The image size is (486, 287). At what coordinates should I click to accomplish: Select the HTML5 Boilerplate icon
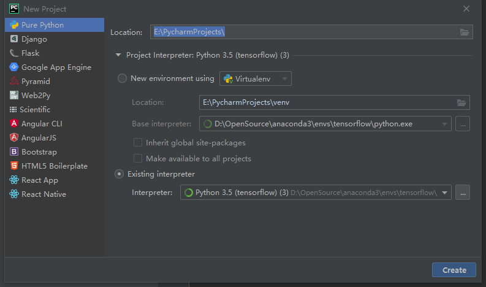14,166
